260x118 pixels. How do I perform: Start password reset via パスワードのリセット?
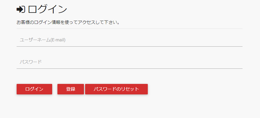116,89
